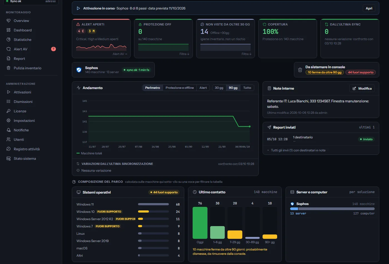The image size is (389, 264).
Task: Click the Pulizia inventario trash icon
Action: [x=8, y=68]
